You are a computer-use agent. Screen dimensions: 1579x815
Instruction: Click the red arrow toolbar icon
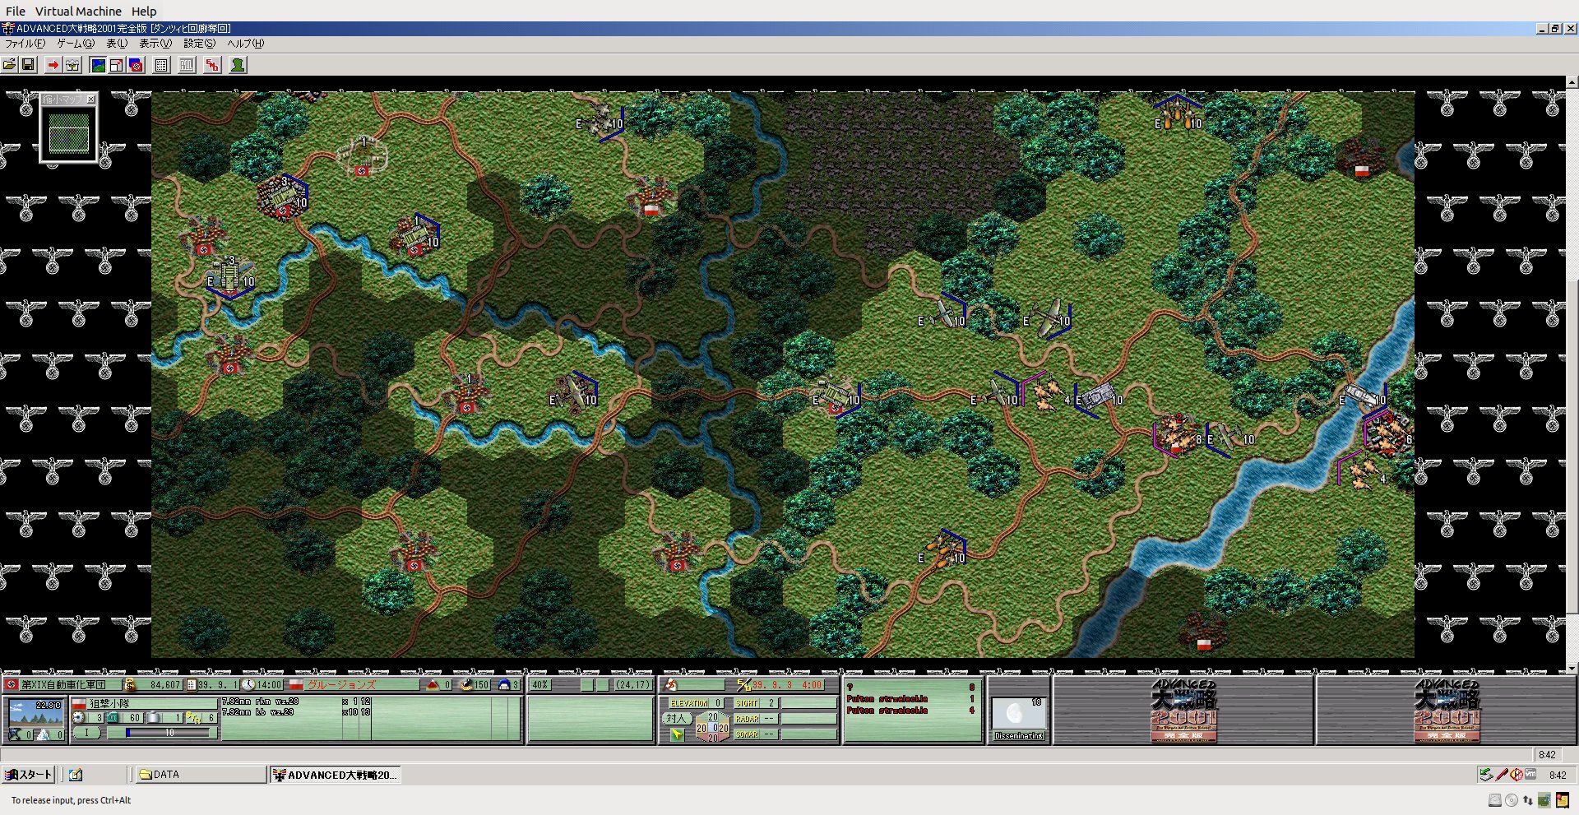point(53,65)
